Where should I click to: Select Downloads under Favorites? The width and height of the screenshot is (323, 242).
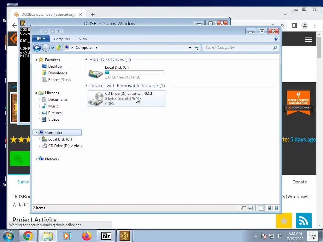pyautogui.click(x=57, y=73)
